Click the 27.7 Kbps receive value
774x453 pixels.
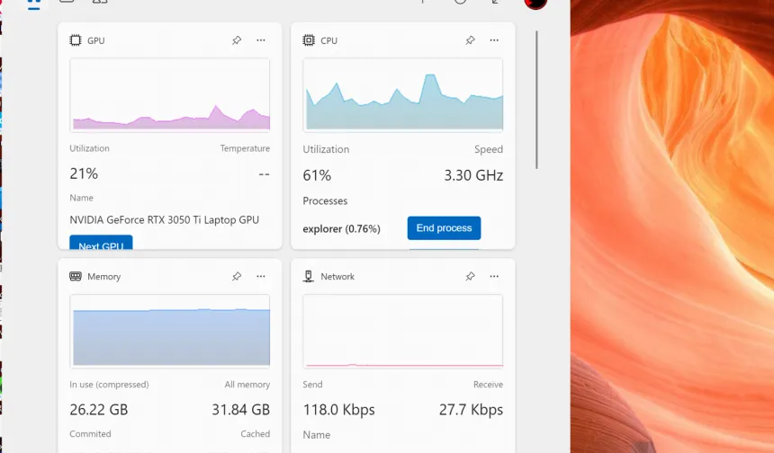(x=471, y=410)
